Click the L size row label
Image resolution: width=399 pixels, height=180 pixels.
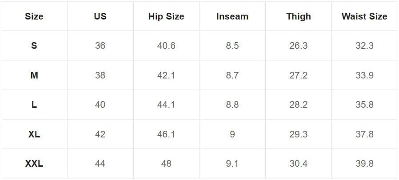click(x=34, y=105)
